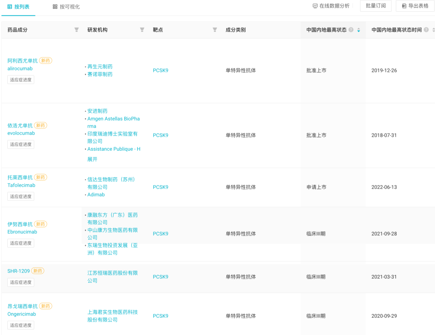Click 新药 tag next to 阿利西尤单抗
The width and height of the screenshot is (435, 335).
[x=46, y=60]
